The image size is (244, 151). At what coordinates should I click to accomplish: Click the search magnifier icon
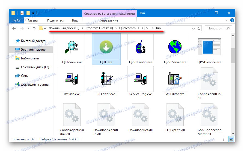click(228, 28)
